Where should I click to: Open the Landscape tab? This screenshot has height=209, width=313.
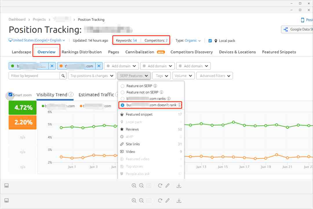pyautogui.click(x=21, y=52)
